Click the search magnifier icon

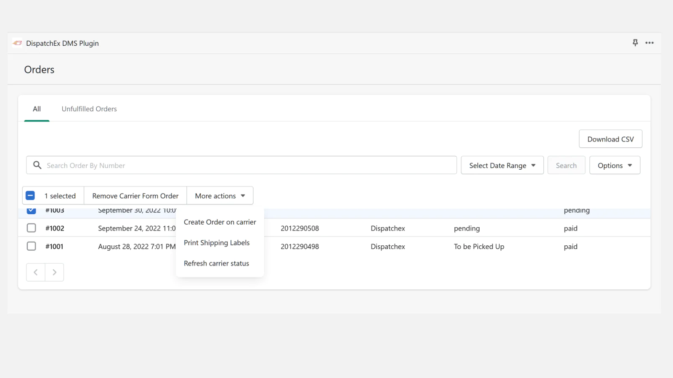[37, 165]
